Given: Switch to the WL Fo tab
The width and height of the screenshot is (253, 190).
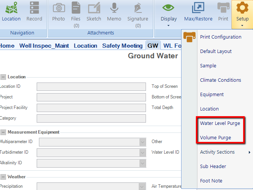Looking at the screenshot, I should pyautogui.click(x=172, y=46).
